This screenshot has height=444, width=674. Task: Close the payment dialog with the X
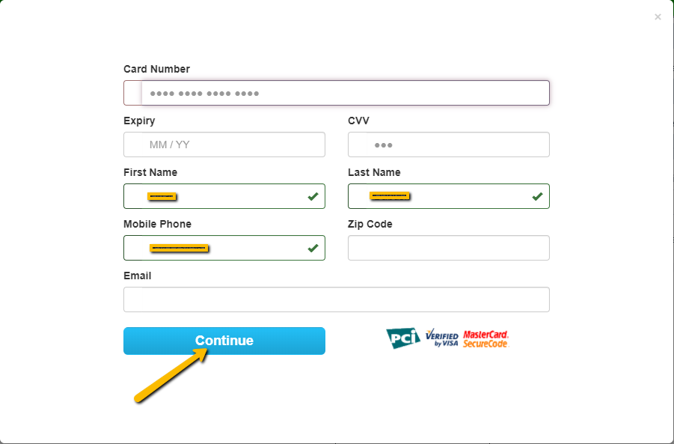coord(658,16)
